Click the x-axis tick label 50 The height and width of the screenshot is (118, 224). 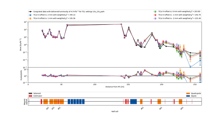pyautogui.click(x=61, y=84)
